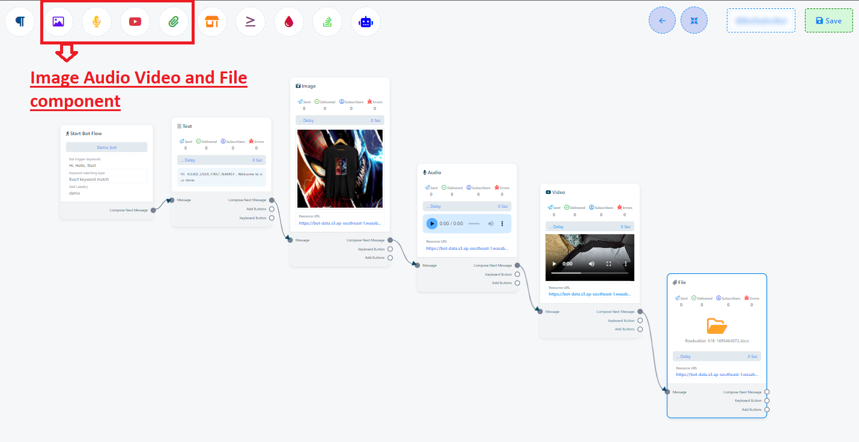Click the red droplet toolbar icon
859x442 pixels.
289,22
